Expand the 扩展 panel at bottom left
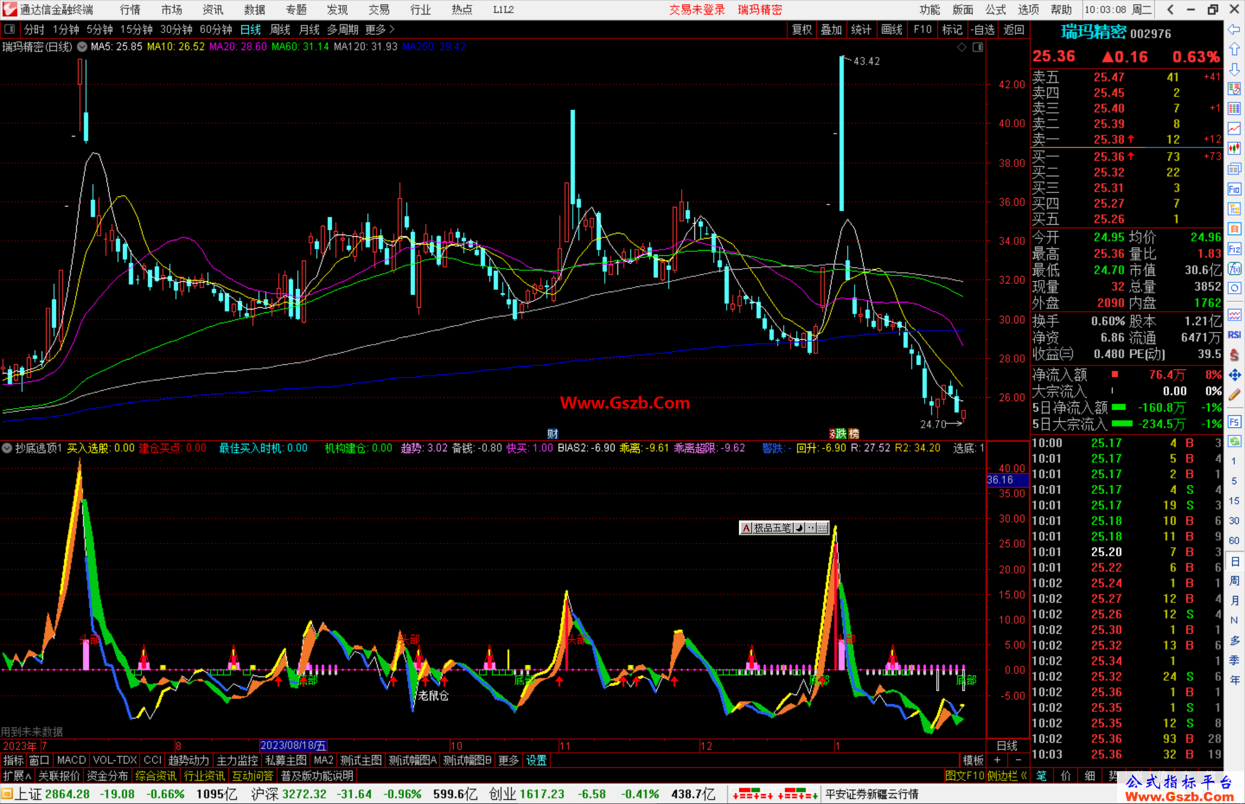Image resolution: width=1245 pixels, height=804 pixels. point(17,776)
